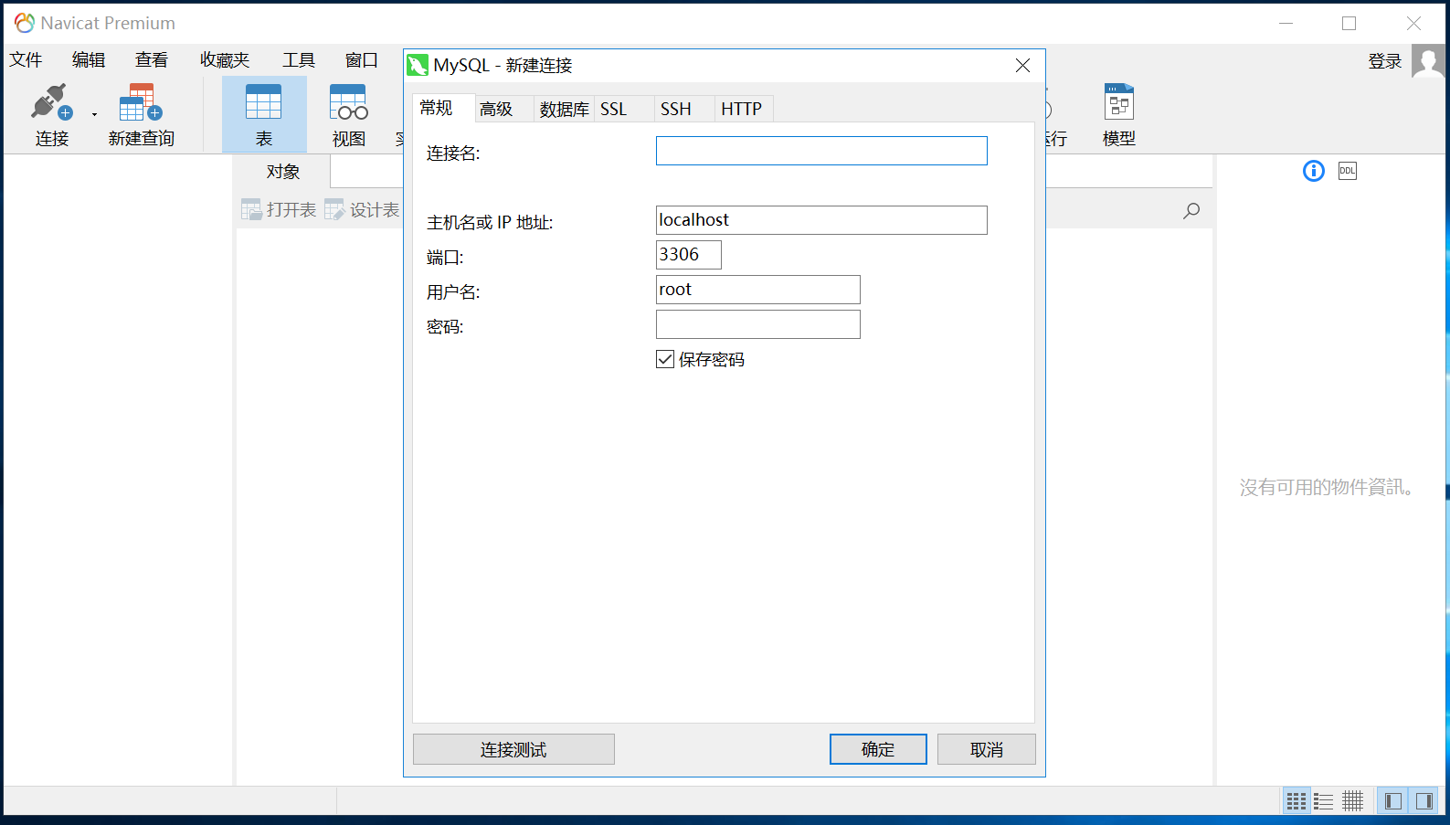Click the MySQL dialog title icon
1450x825 pixels.
pyautogui.click(x=418, y=65)
